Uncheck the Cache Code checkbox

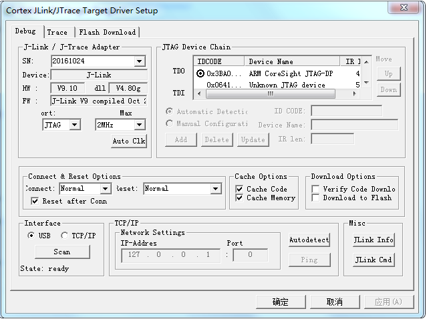point(239,189)
